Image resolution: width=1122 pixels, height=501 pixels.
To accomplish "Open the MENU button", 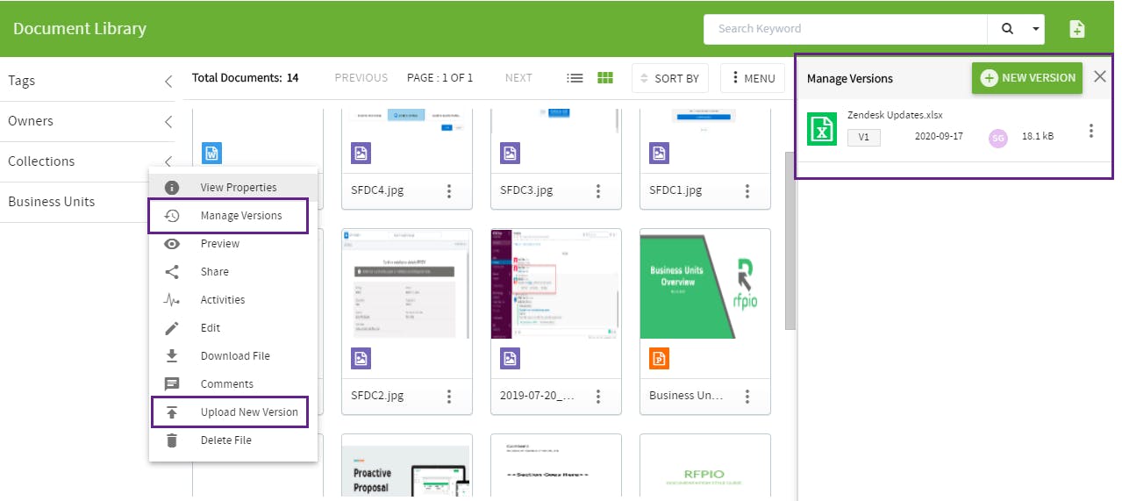I will tap(753, 78).
